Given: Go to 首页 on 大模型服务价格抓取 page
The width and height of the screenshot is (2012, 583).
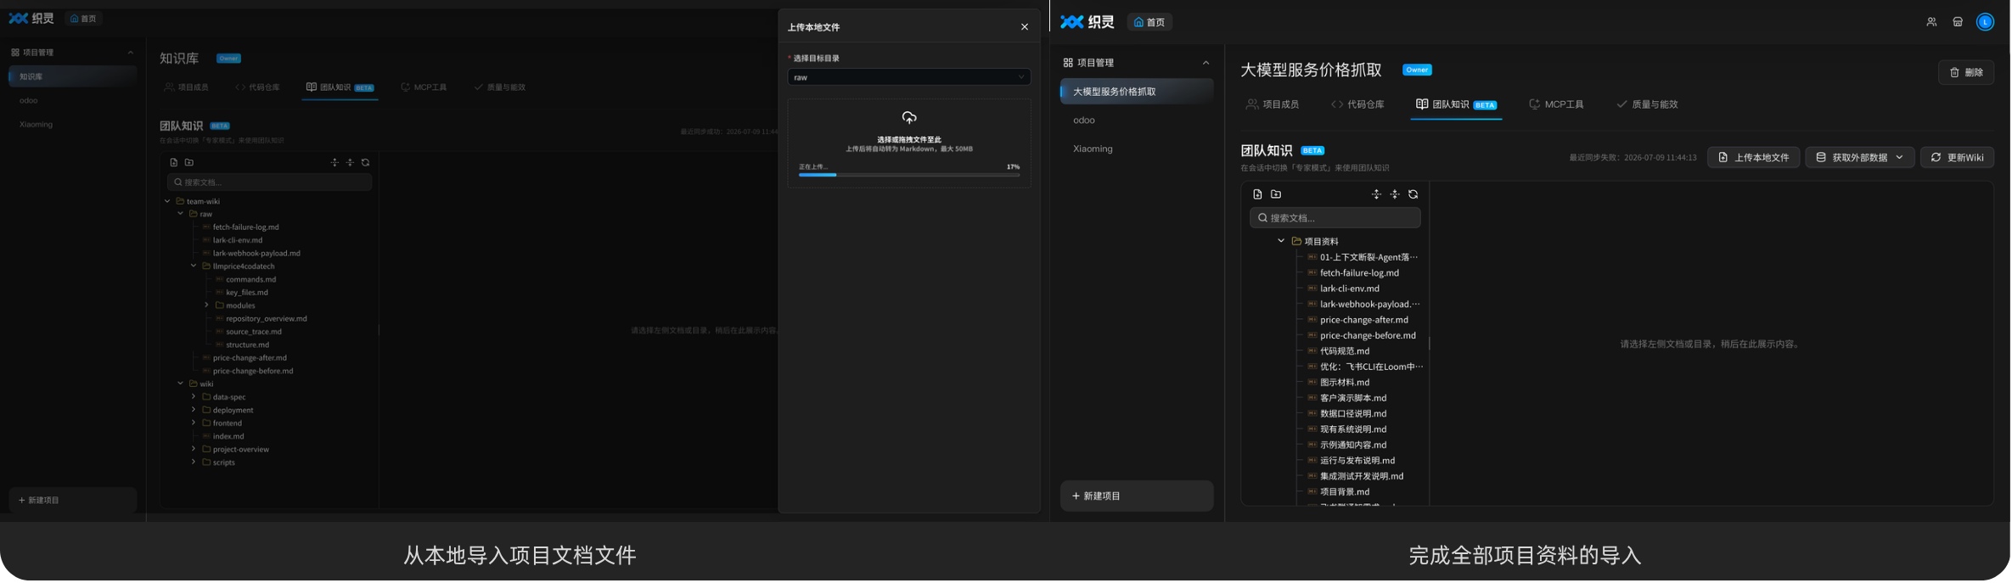Looking at the screenshot, I should [x=1149, y=22].
